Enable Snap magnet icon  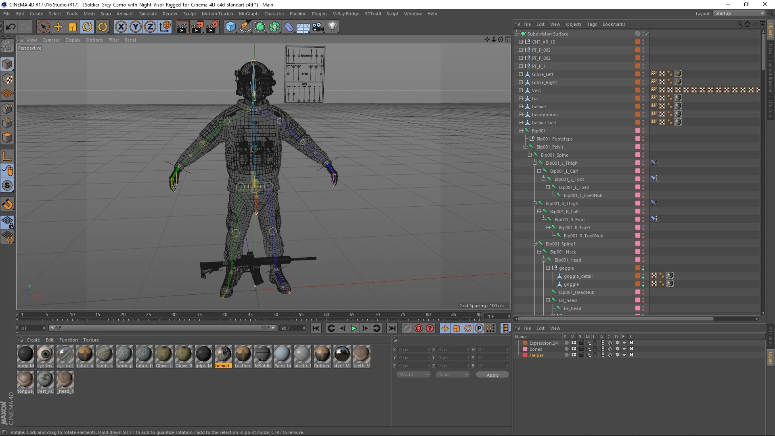7,204
